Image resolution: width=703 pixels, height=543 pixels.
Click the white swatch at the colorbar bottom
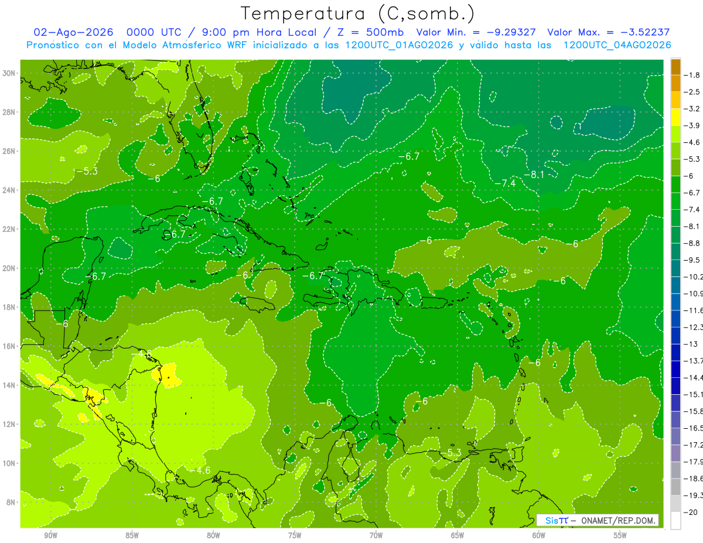click(675, 520)
